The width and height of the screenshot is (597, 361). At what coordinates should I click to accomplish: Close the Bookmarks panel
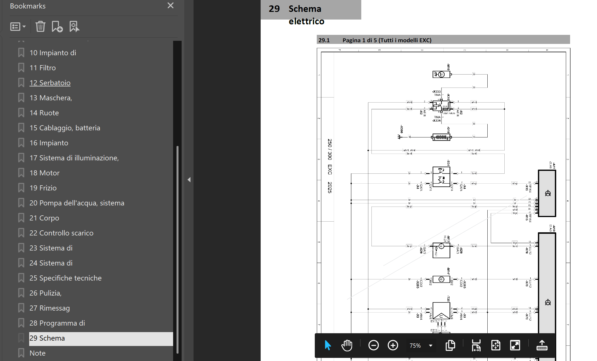(x=171, y=5)
